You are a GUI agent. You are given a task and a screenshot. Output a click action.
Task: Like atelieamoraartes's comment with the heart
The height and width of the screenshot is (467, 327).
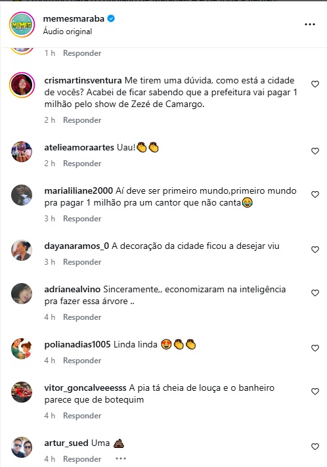click(315, 151)
